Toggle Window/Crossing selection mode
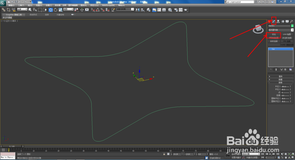 [45, 10]
